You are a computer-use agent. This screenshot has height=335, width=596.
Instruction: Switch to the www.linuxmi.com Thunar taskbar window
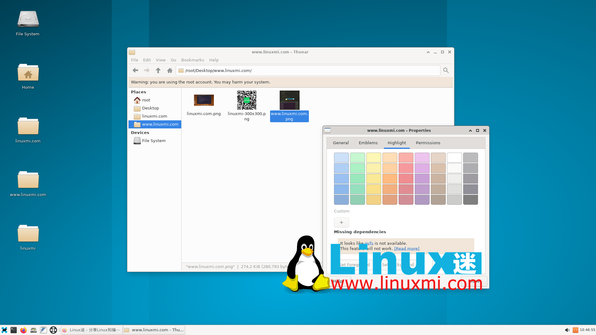(154, 330)
